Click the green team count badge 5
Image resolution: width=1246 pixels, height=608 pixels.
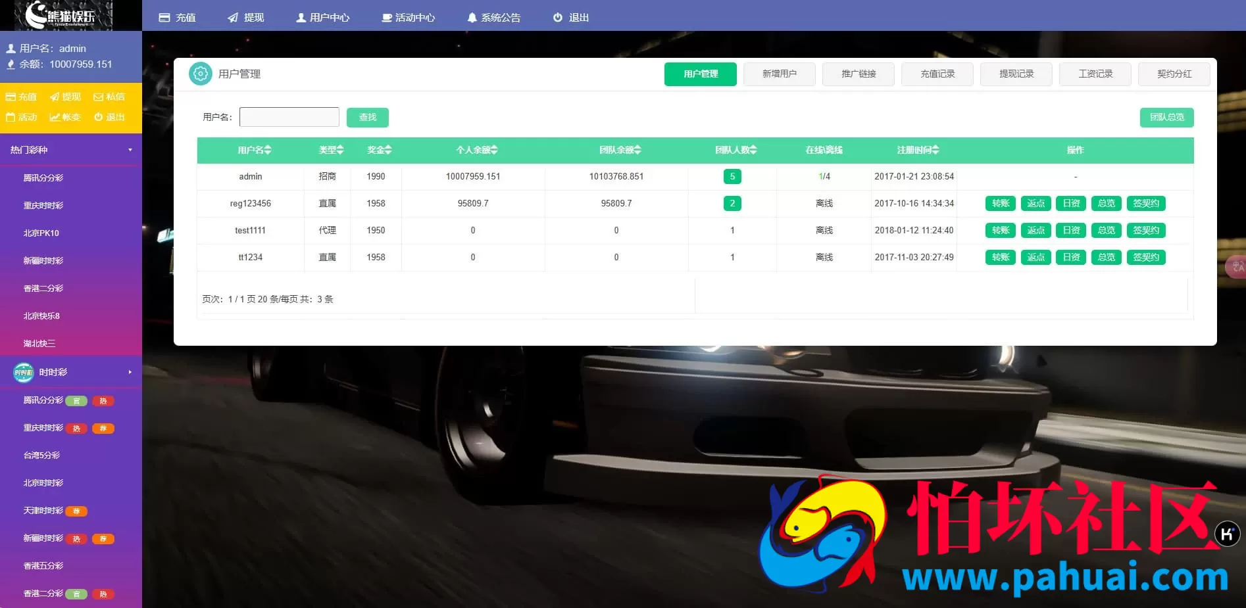(732, 176)
